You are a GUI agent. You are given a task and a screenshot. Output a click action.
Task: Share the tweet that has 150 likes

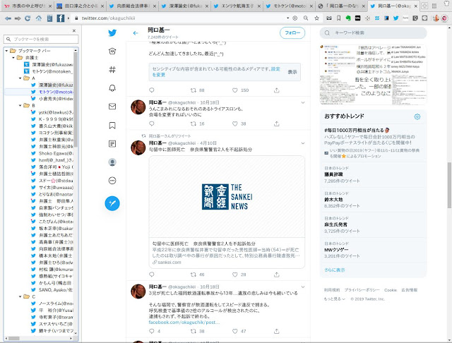(x=277, y=90)
